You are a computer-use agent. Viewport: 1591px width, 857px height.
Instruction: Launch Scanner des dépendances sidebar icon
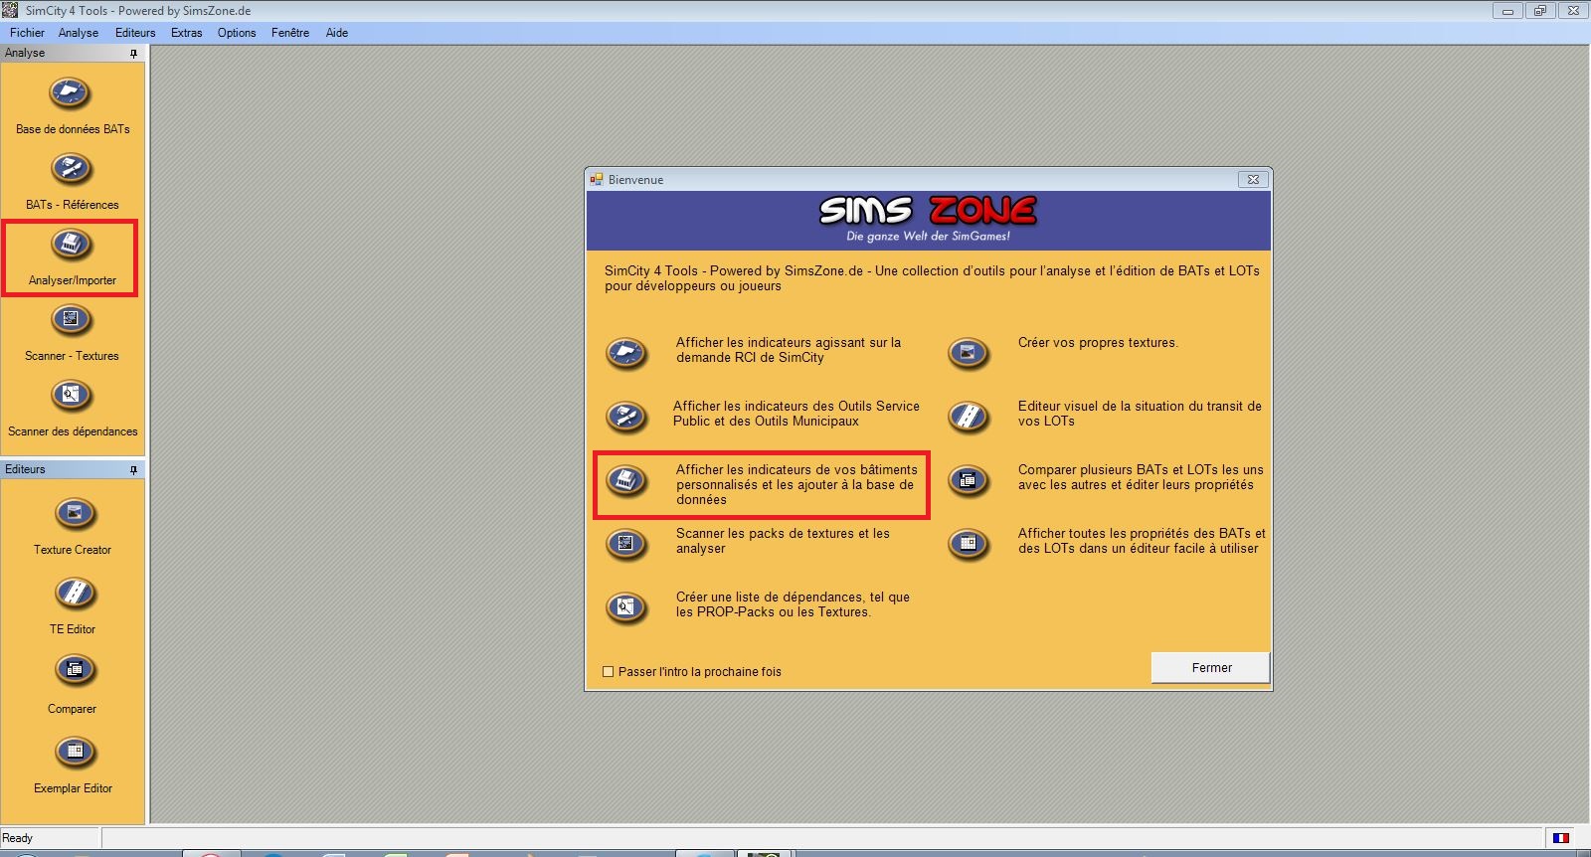[x=71, y=396]
